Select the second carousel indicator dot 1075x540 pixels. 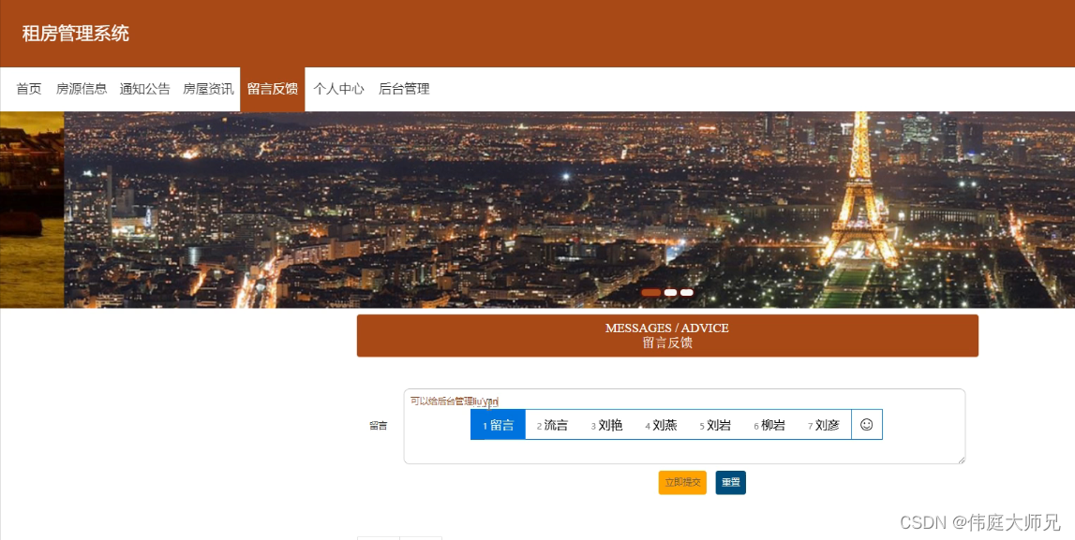(670, 293)
